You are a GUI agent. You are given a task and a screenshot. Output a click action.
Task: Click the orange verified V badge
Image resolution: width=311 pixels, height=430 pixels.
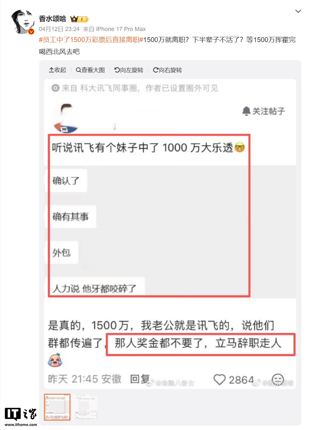point(31,31)
